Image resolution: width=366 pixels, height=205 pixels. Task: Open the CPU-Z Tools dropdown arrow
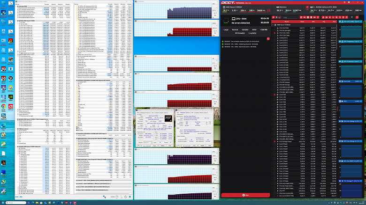tap(158, 146)
